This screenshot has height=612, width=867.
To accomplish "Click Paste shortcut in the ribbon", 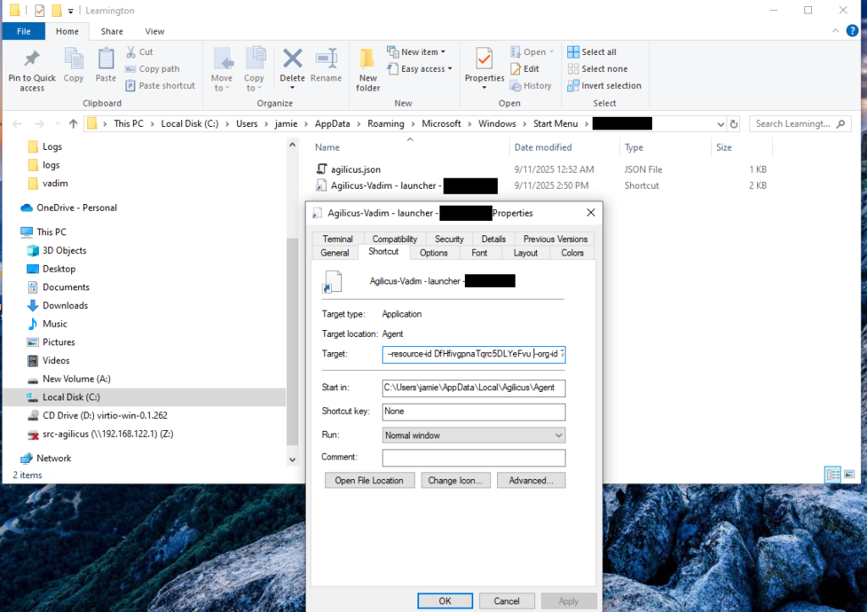I will (x=160, y=85).
